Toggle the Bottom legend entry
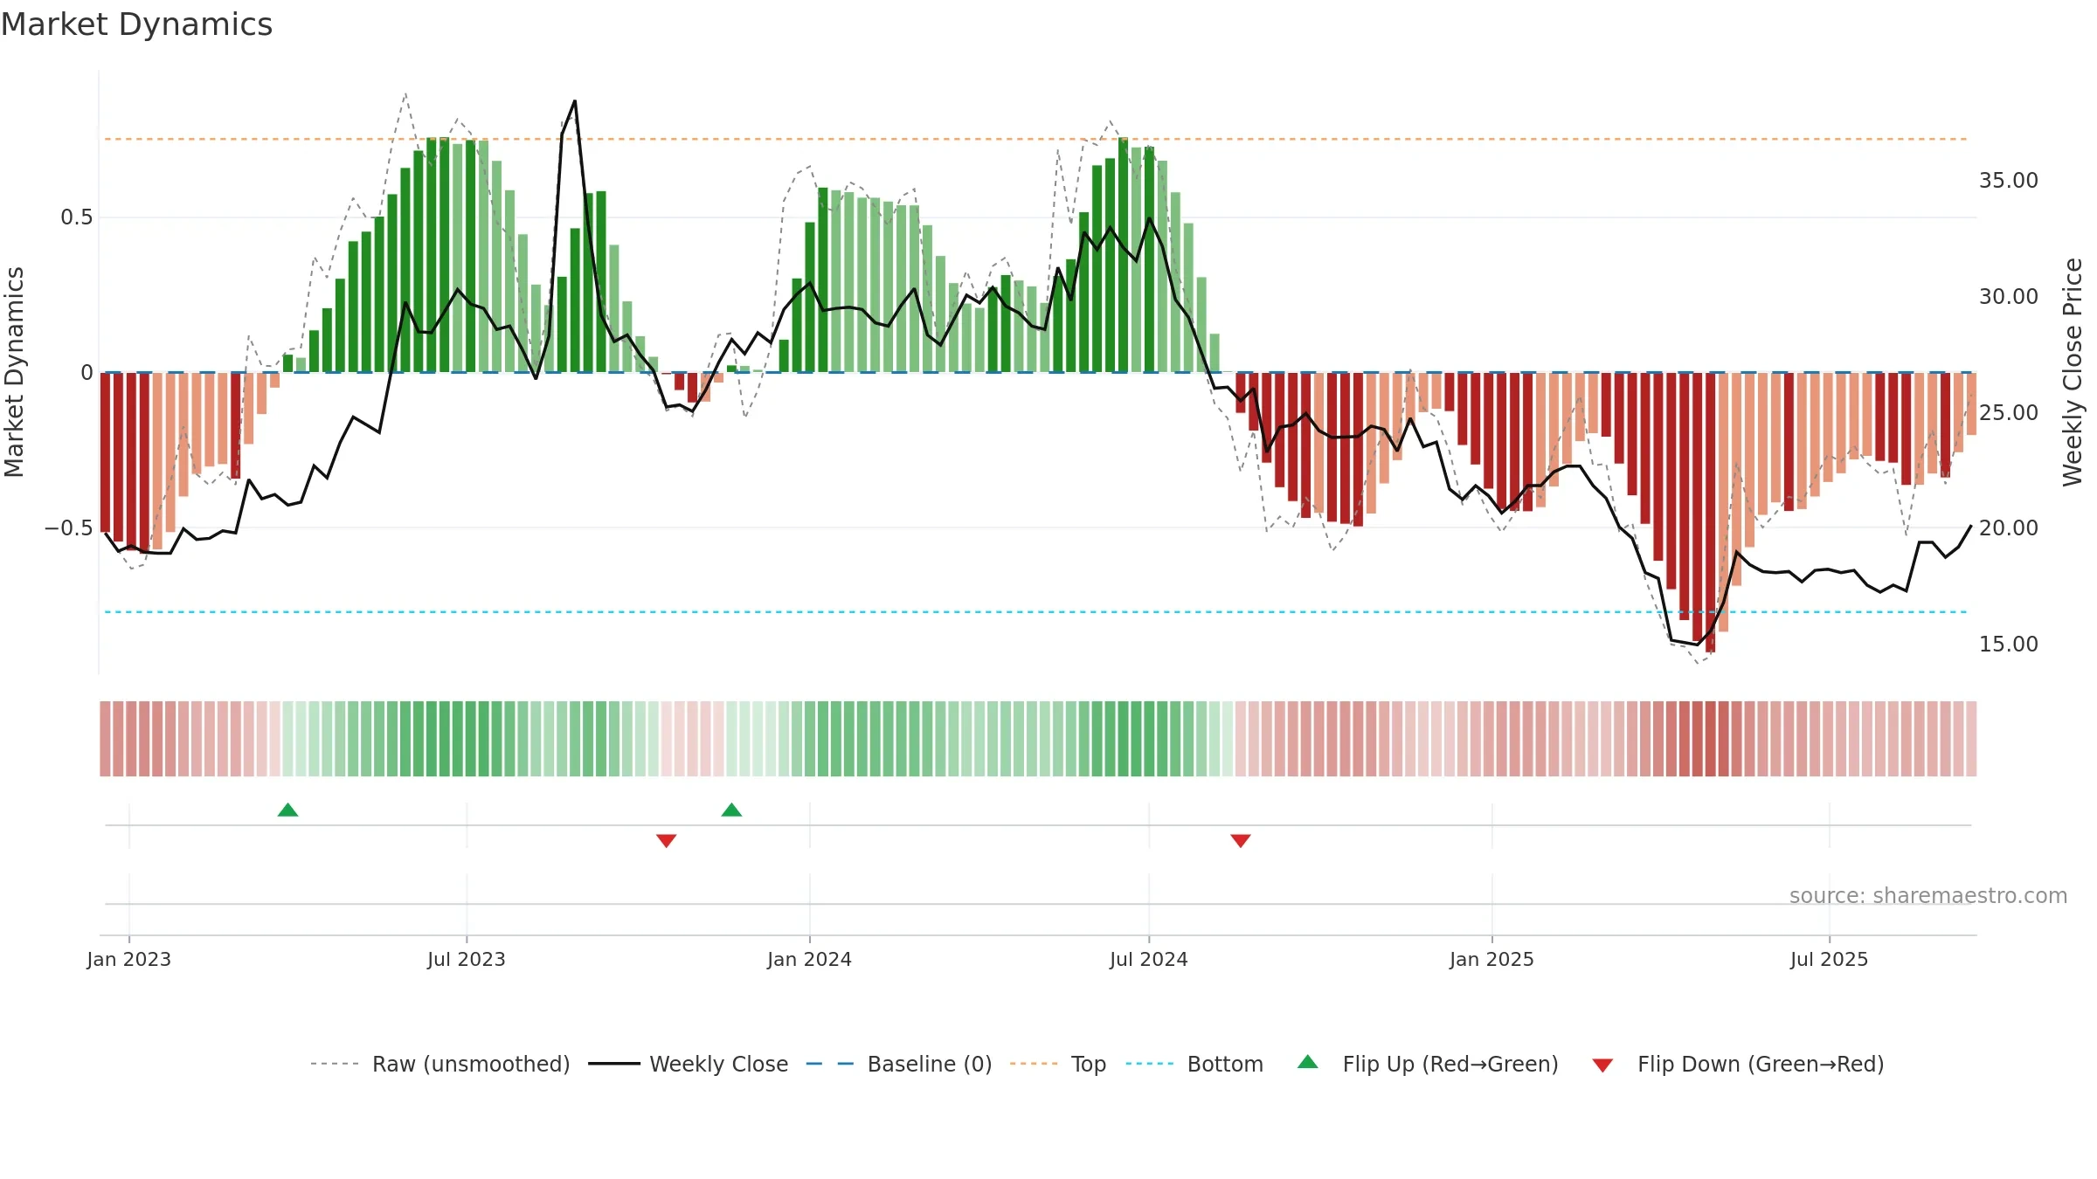Image resolution: width=2097 pixels, height=1179 pixels. click(1194, 1064)
